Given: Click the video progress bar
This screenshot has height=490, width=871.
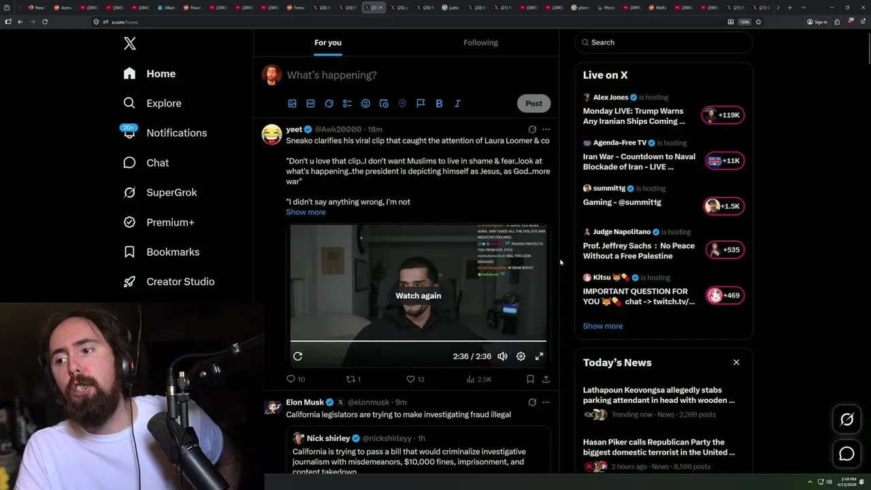Looking at the screenshot, I should pos(418,341).
